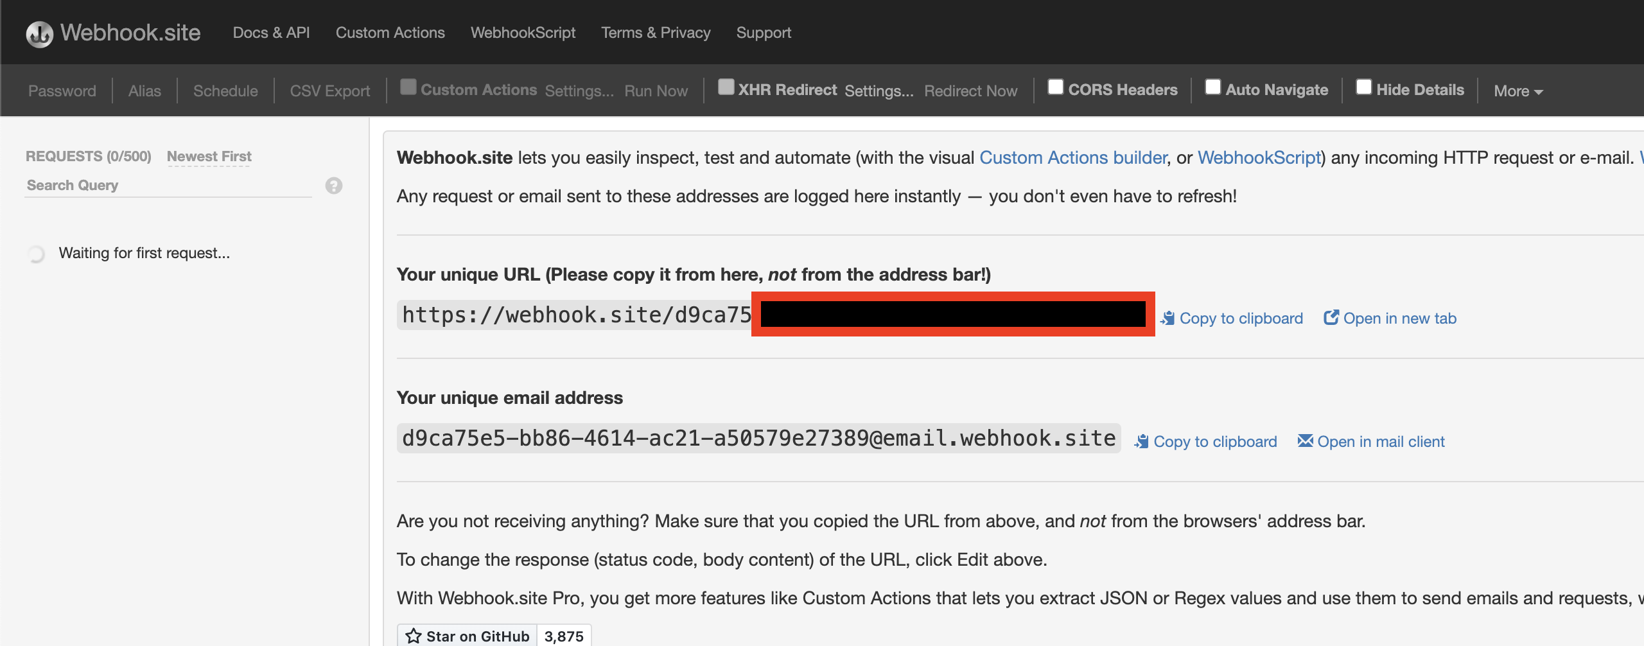Click the Password toolbar option
The image size is (1644, 646).
62,90
